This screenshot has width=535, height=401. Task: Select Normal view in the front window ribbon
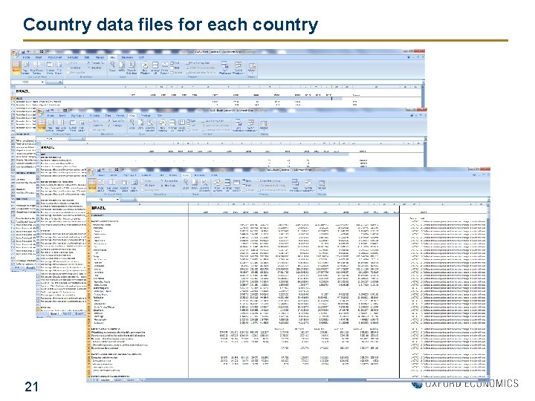(92, 185)
